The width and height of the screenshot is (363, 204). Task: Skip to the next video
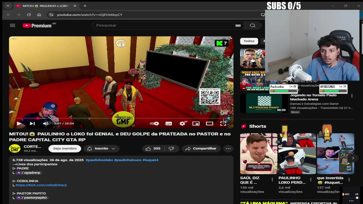click(32, 124)
